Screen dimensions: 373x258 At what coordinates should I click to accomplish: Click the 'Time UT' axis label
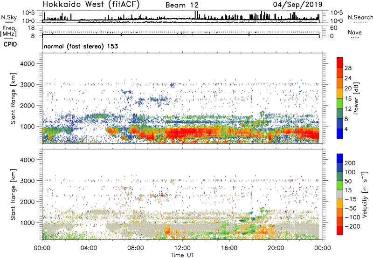(182, 255)
